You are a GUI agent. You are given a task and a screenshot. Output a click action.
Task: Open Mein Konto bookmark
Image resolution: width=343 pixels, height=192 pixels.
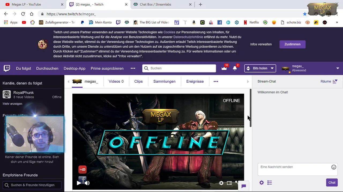point(100,22)
